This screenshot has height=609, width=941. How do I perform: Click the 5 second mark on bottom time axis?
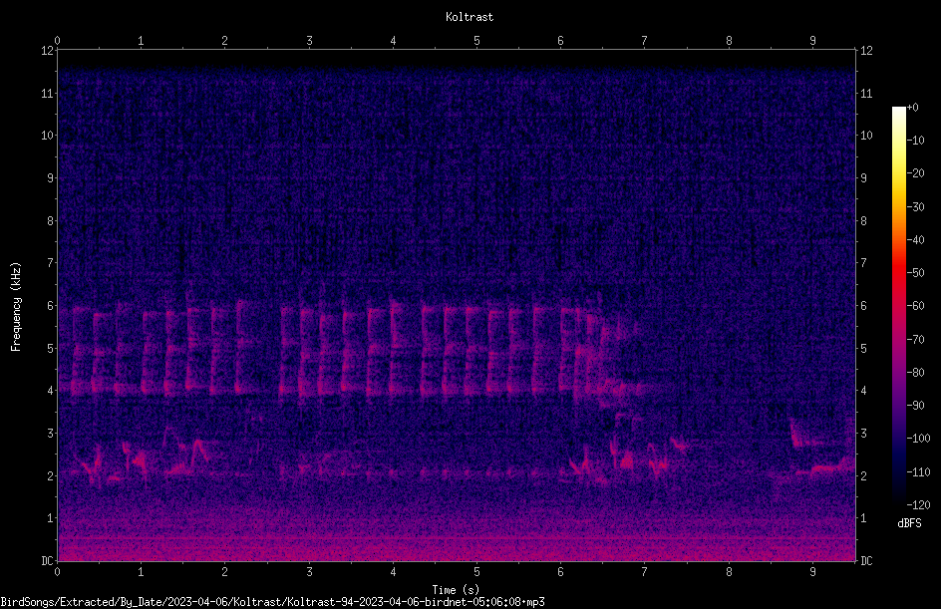click(476, 572)
